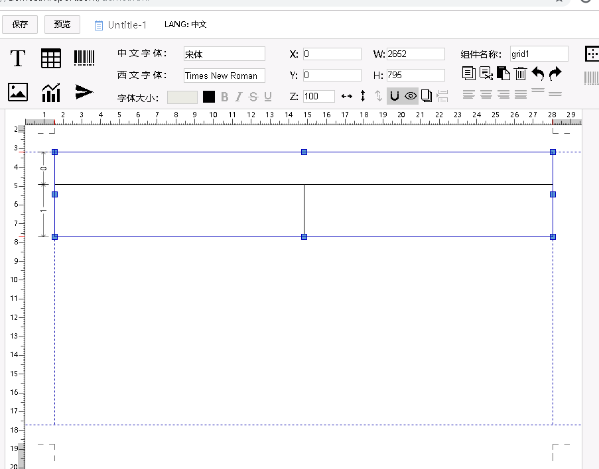Select the table grid component tool
599x469 pixels.
(x=51, y=58)
